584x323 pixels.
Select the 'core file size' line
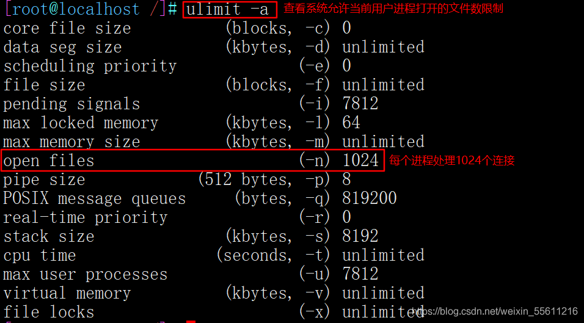177,28
